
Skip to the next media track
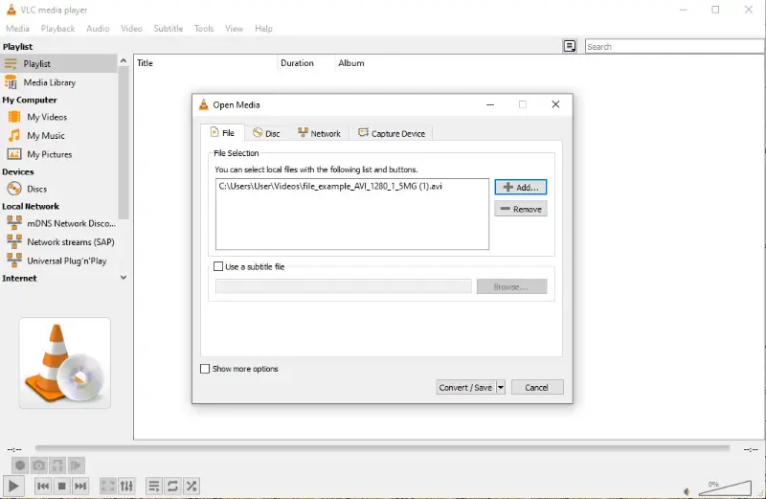(81, 487)
